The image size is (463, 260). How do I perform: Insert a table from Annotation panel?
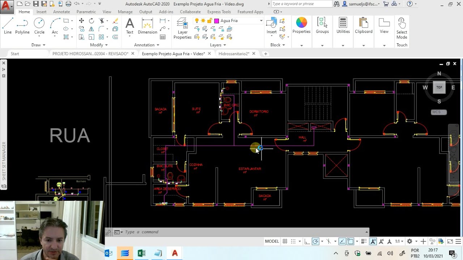[163, 37]
